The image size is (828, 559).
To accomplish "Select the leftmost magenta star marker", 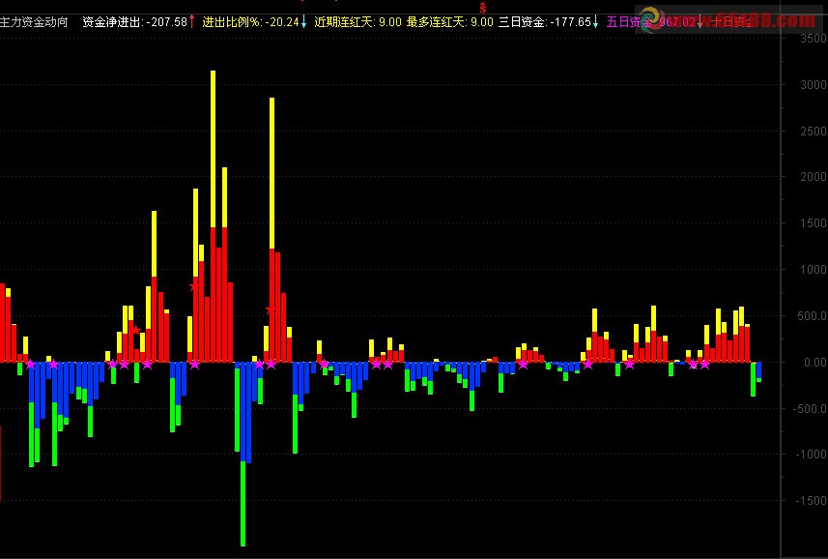I will tap(30, 364).
